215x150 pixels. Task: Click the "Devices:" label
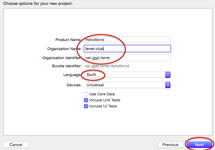(74, 85)
